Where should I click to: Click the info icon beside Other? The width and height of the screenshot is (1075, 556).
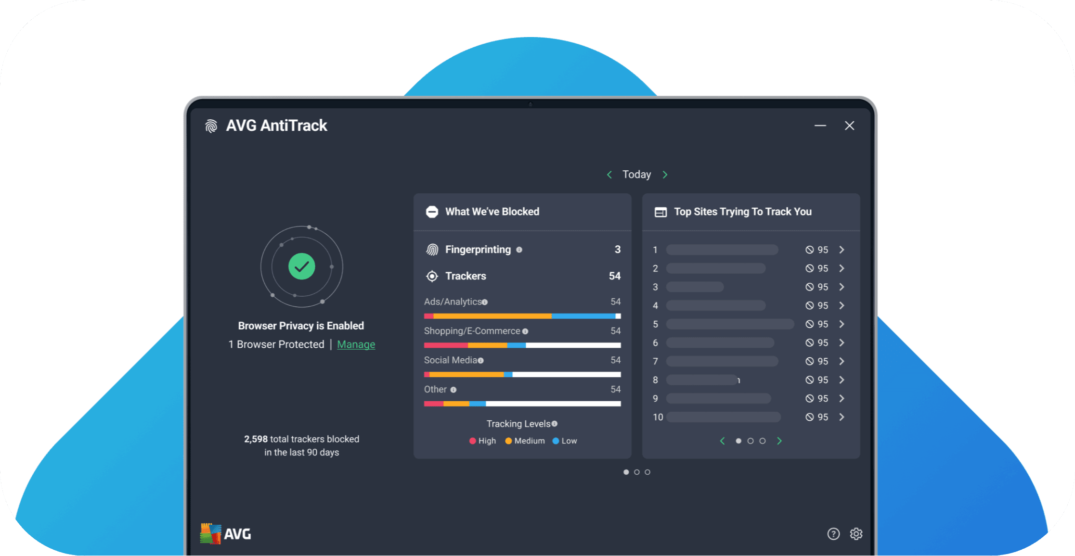click(453, 390)
